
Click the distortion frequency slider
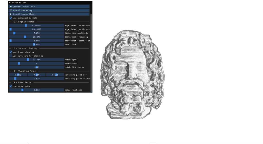click(37, 37)
